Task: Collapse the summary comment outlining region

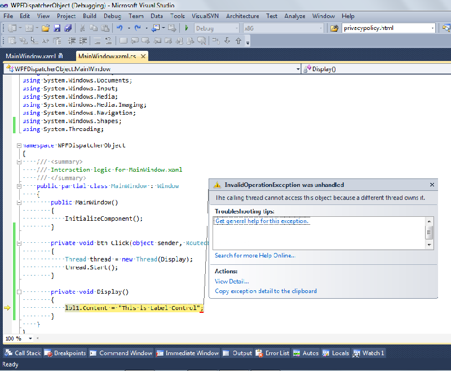Action: [x=19, y=162]
